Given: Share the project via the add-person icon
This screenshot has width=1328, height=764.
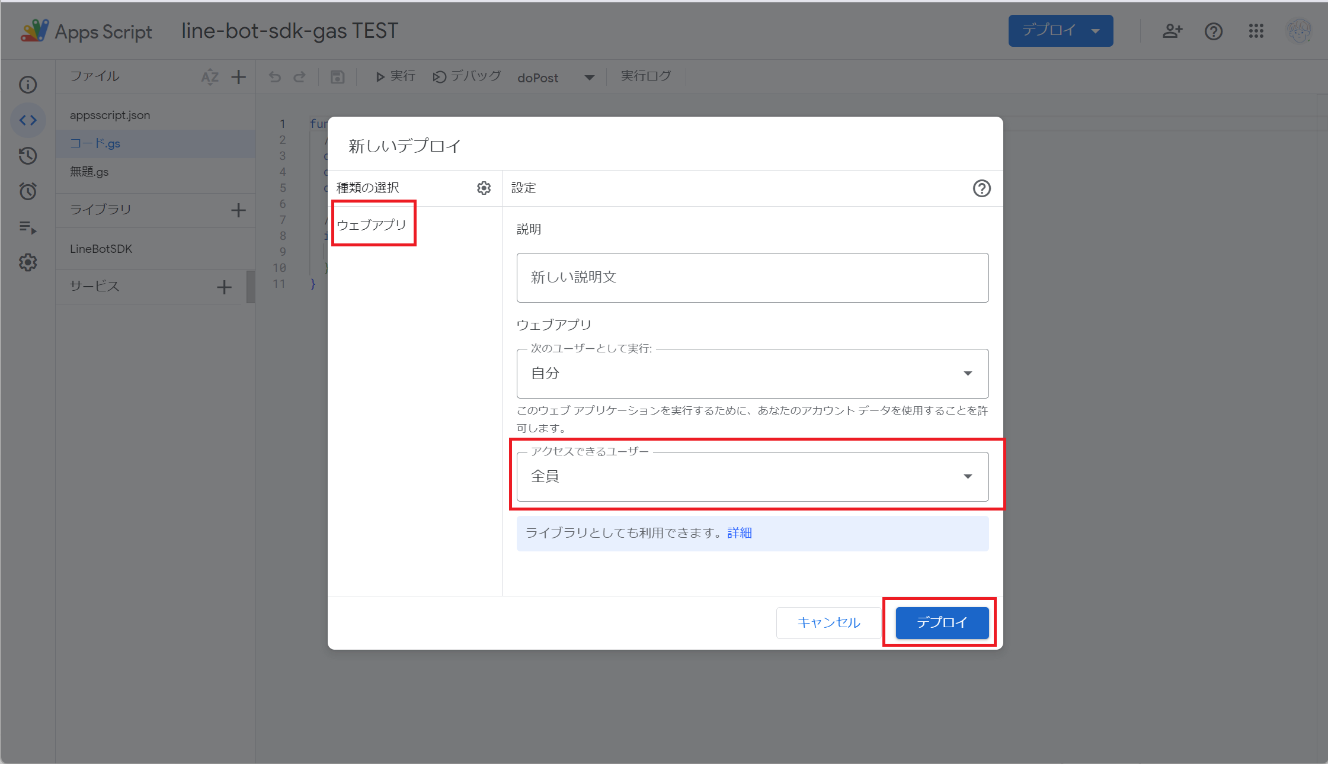Looking at the screenshot, I should (x=1173, y=31).
